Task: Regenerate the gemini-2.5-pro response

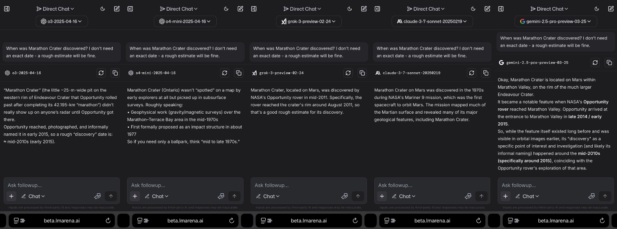Action: [x=595, y=62]
